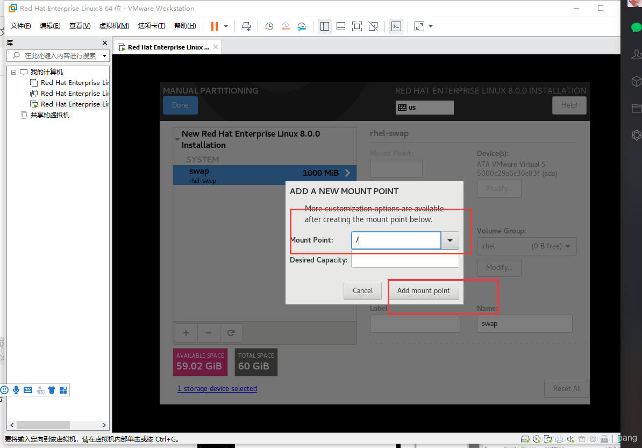Click the Name field containing swap

pyautogui.click(x=524, y=324)
